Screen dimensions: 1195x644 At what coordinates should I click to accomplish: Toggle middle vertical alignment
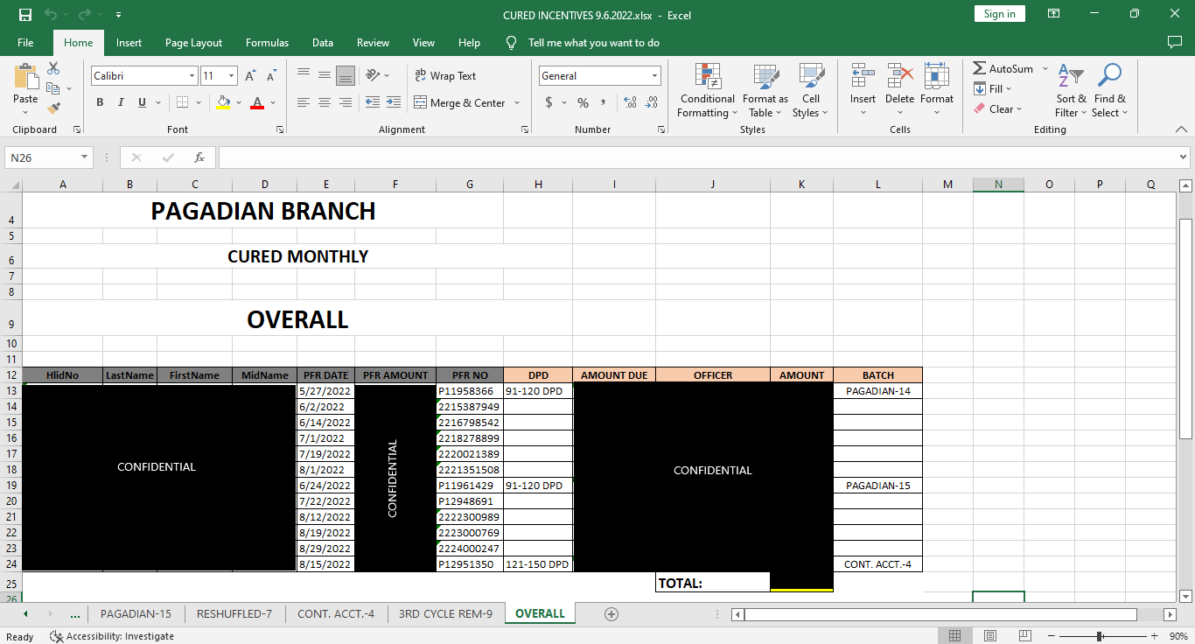point(325,76)
